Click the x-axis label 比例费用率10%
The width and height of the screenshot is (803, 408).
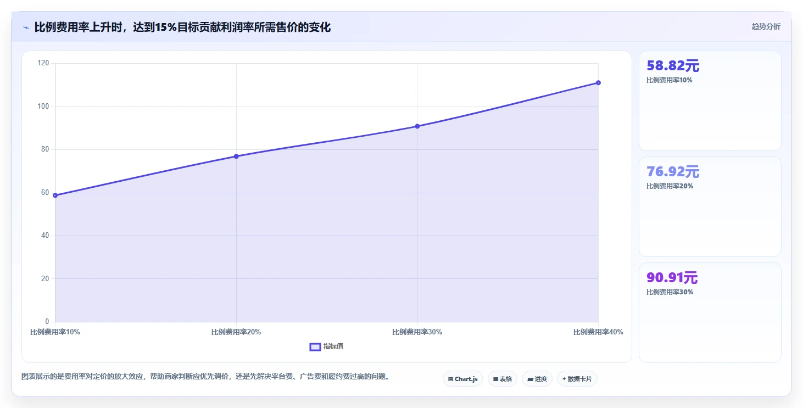55,332
